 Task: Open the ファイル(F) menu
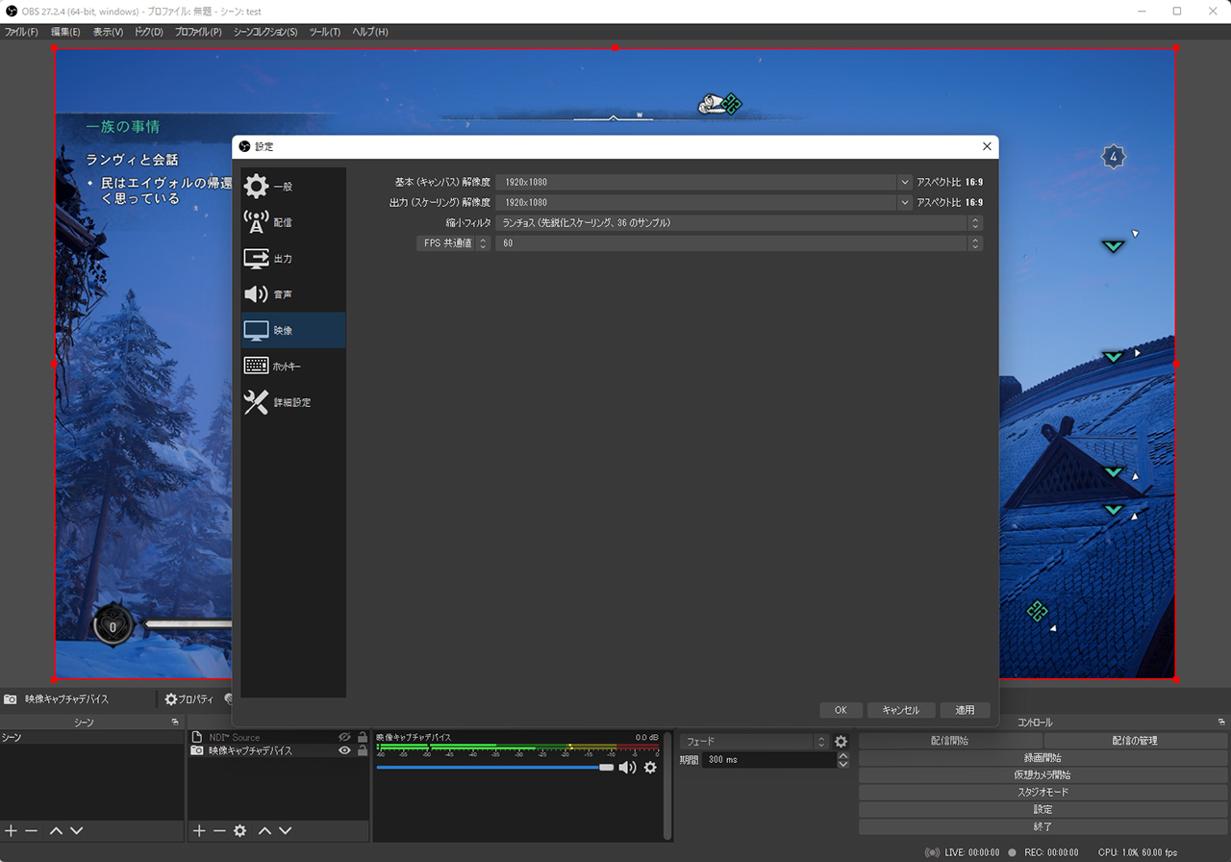[x=21, y=32]
